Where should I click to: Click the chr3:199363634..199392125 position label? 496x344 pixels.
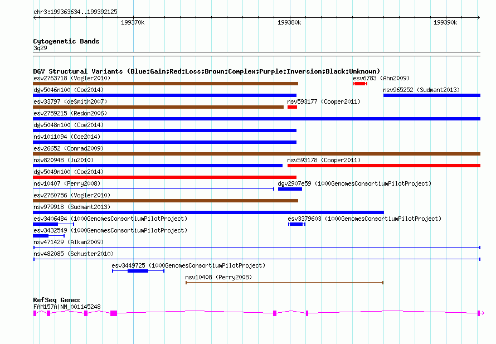(75, 12)
